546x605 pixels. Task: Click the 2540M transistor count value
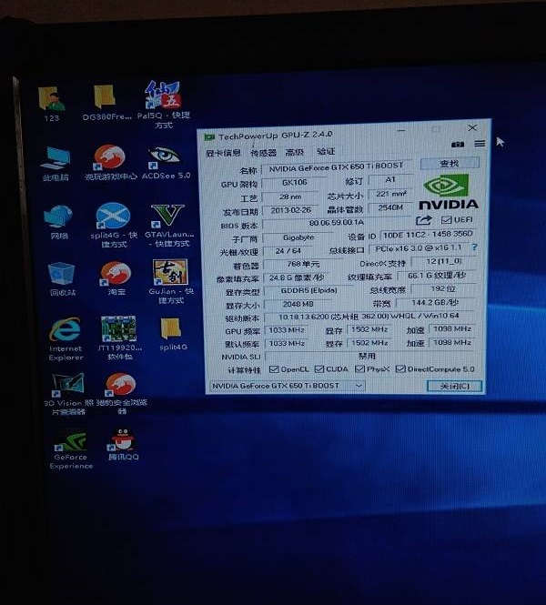tap(390, 207)
